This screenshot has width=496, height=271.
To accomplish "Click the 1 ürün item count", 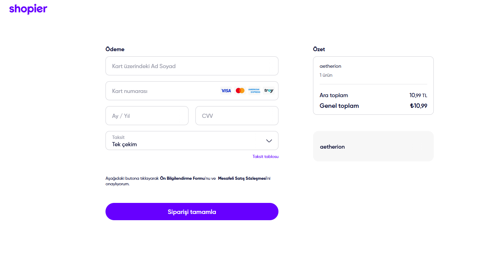I will coord(326,75).
